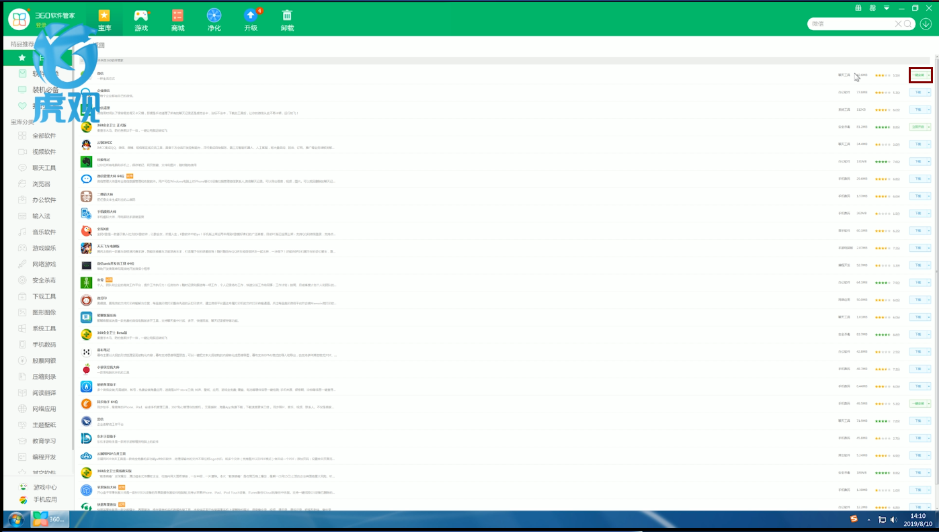Expand download arrow in 云联MCC row
This screenshot has height=532, width=939.
click(929, 144)
